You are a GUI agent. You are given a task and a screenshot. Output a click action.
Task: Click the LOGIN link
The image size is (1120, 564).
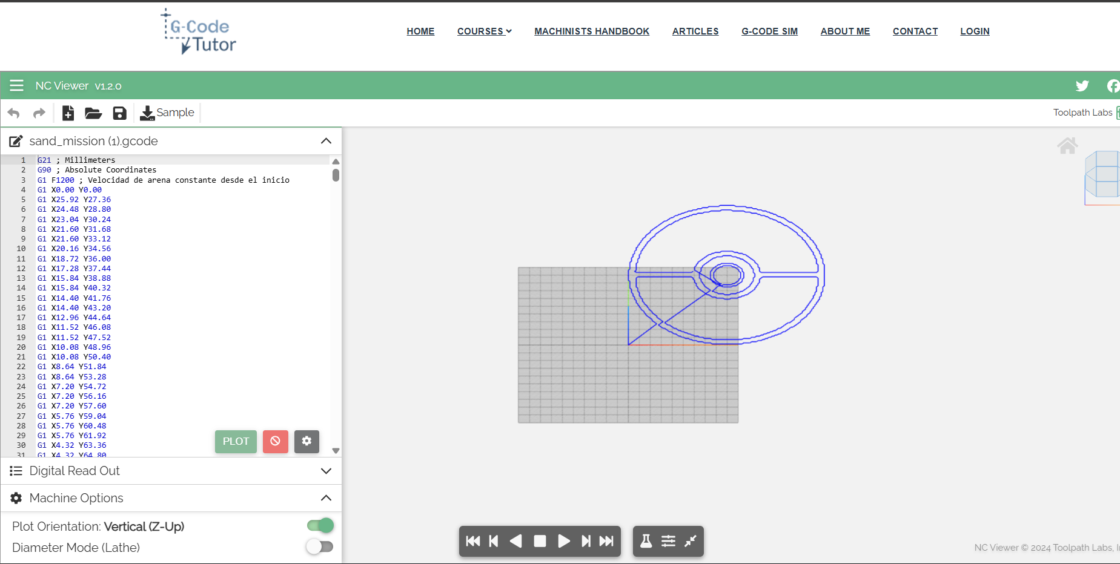pos(975,31)
